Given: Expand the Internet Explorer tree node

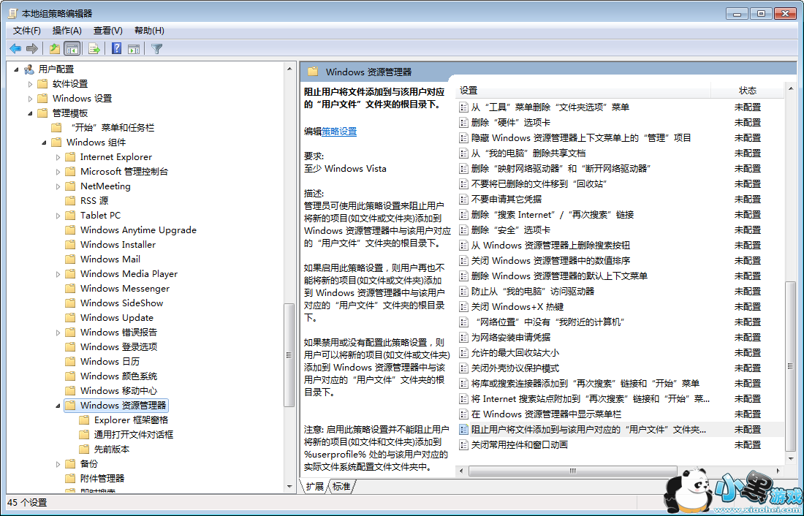Looking at the screenshot, I should 58,157.
